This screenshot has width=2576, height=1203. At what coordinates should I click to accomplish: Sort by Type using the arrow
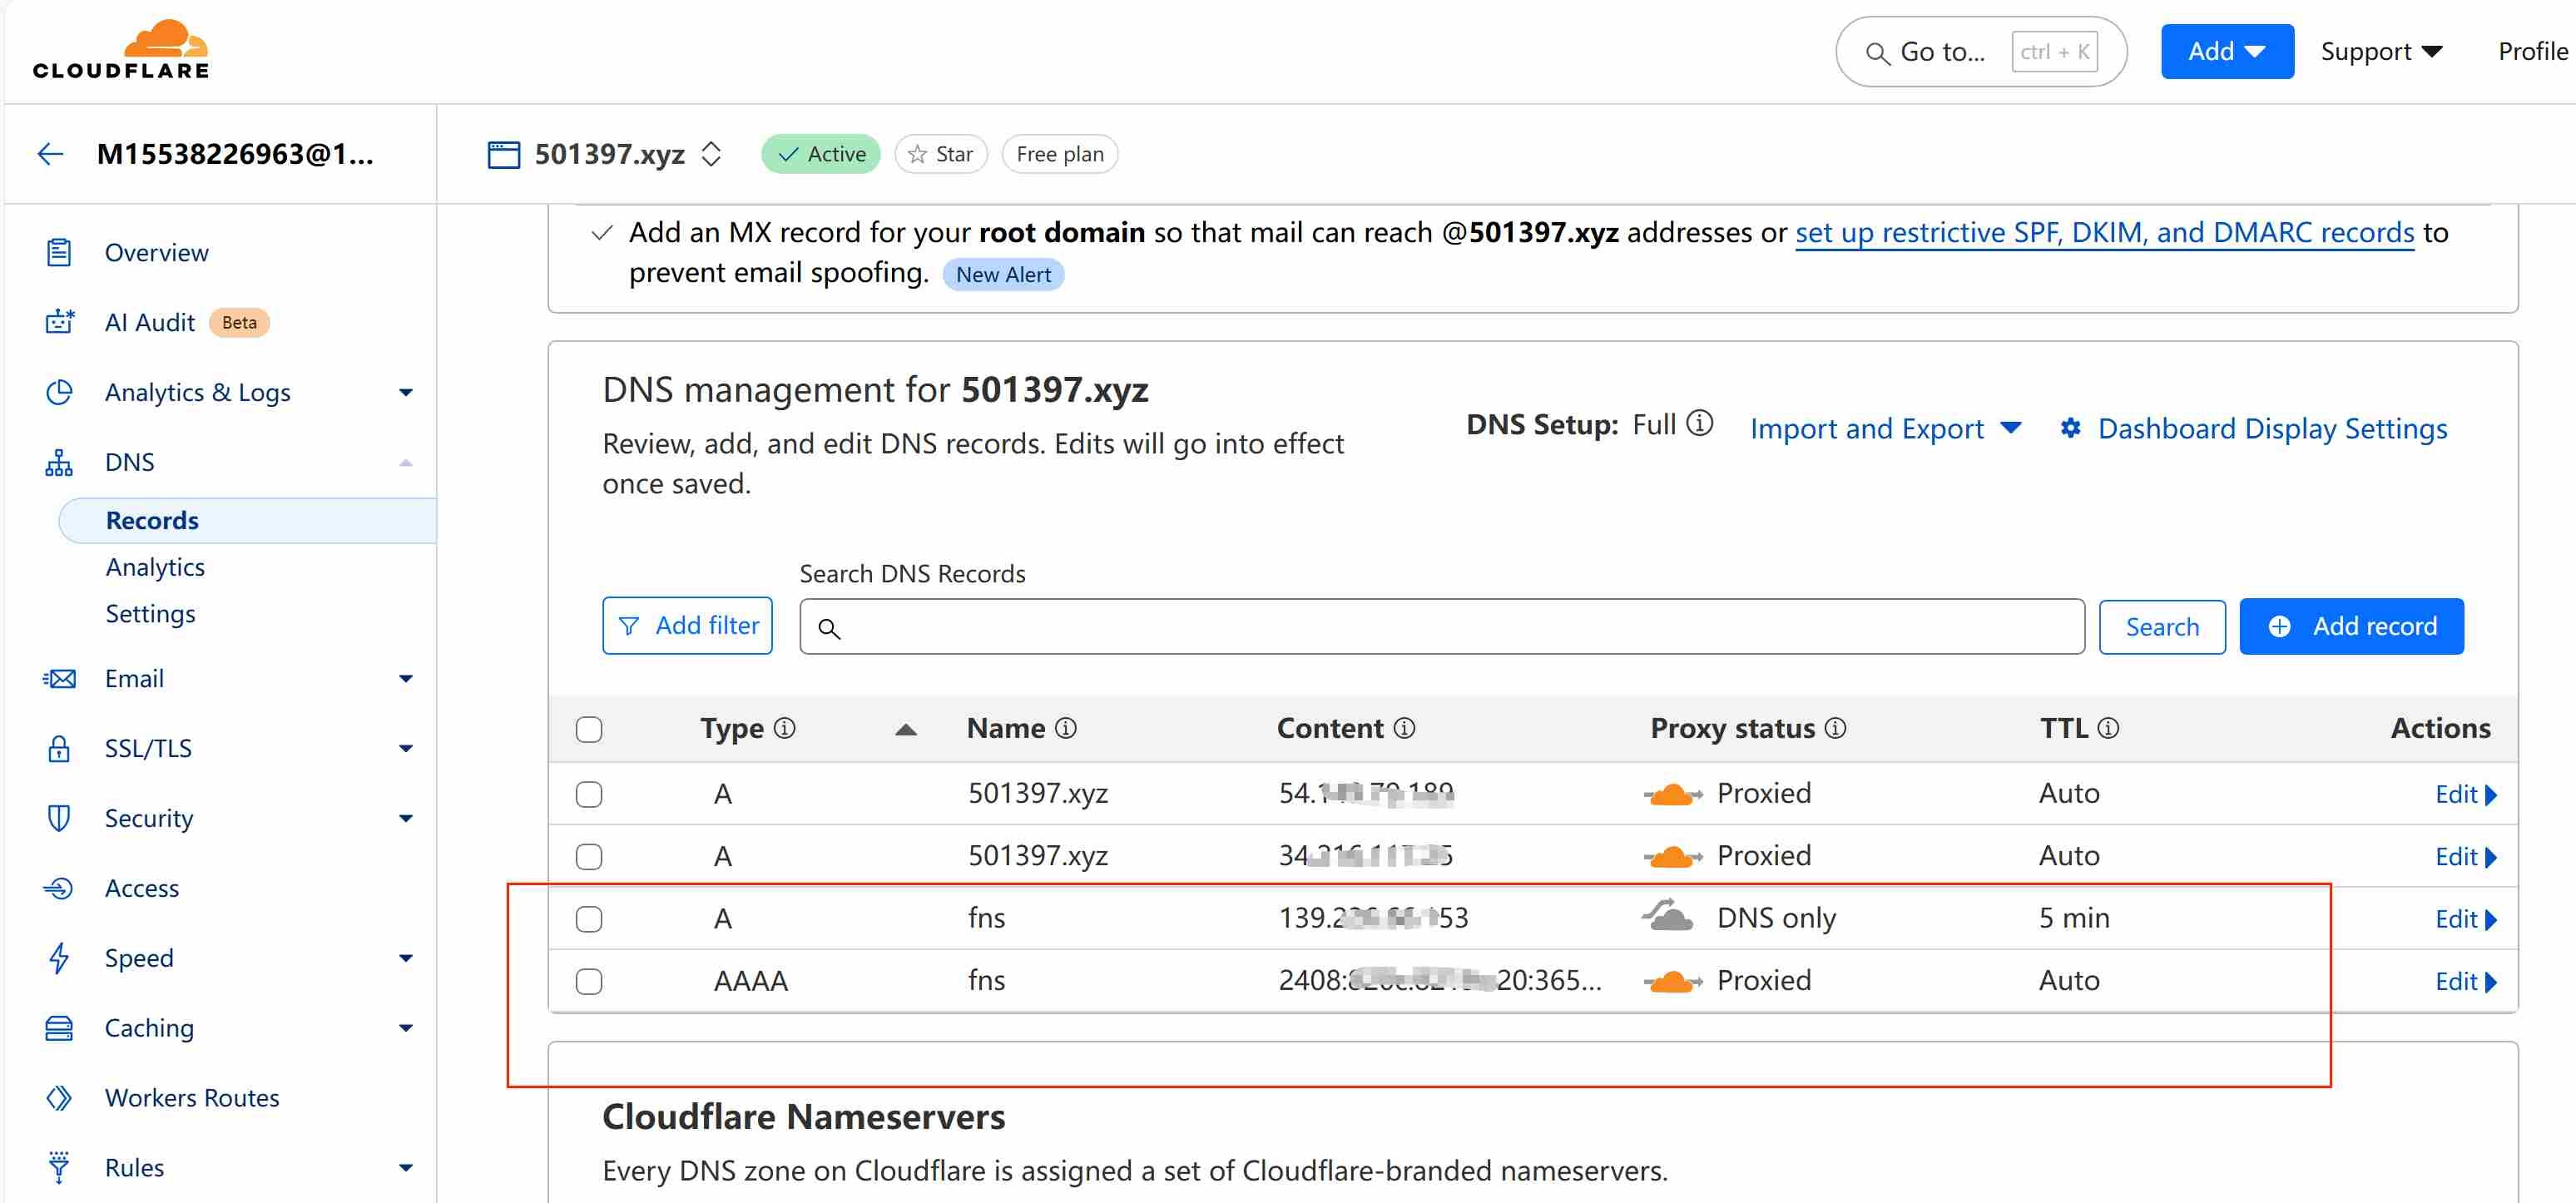[x=906, y=729]
